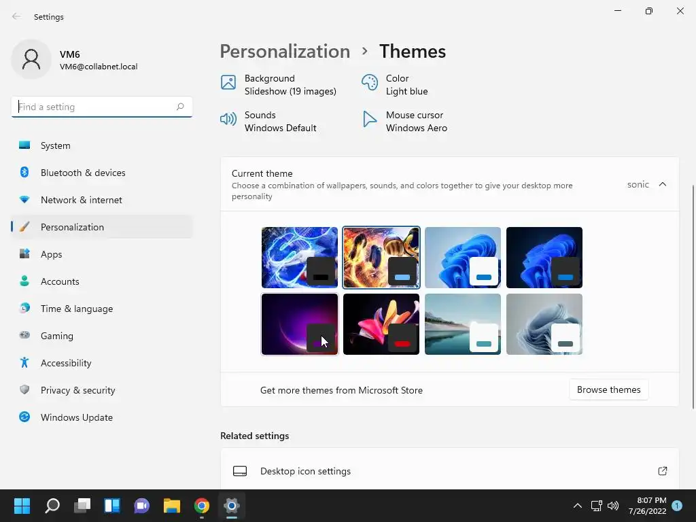Open the Color palette icon
Image resolution: width=696 pixels, height=522 pixels.
click(369, 82)
